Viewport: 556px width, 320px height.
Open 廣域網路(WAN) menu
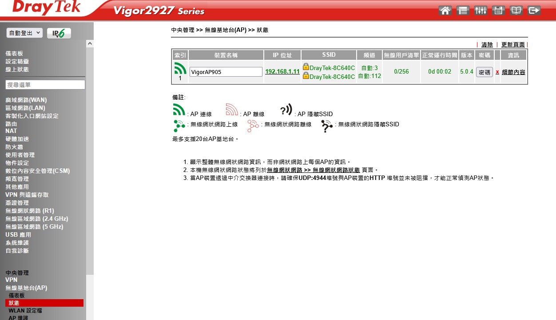(26, 100)
